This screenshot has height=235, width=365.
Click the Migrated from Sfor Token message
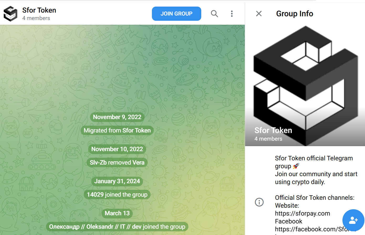click(117, 131)
